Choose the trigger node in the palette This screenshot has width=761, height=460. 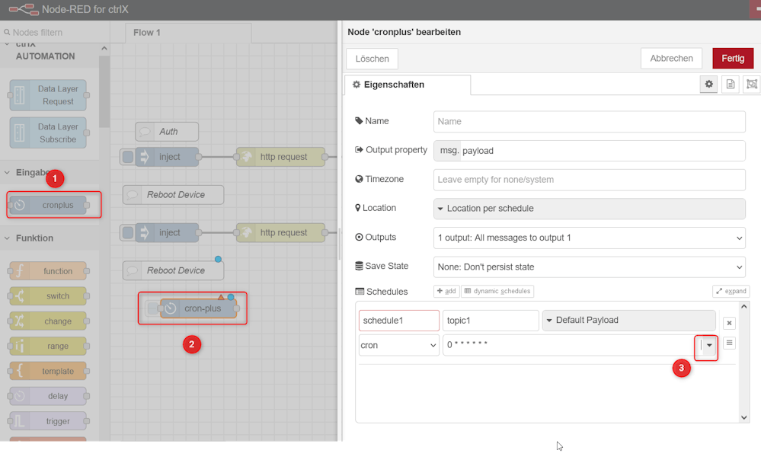click(48, 421)
